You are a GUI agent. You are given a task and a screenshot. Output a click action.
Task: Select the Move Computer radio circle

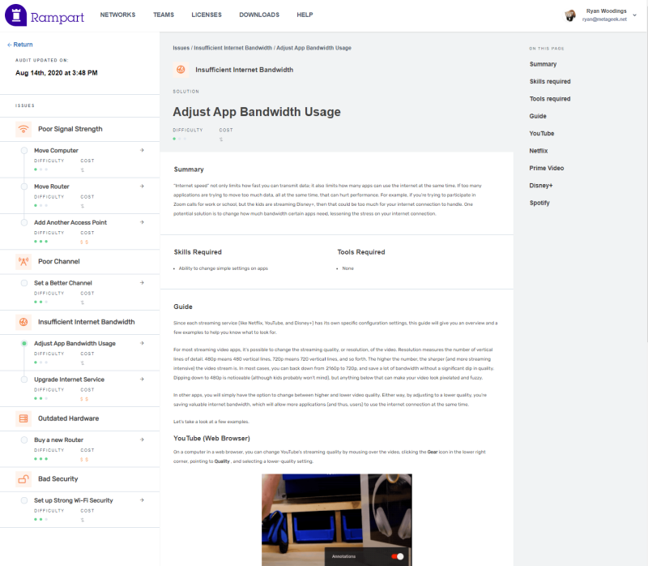(x=24, y=150)
